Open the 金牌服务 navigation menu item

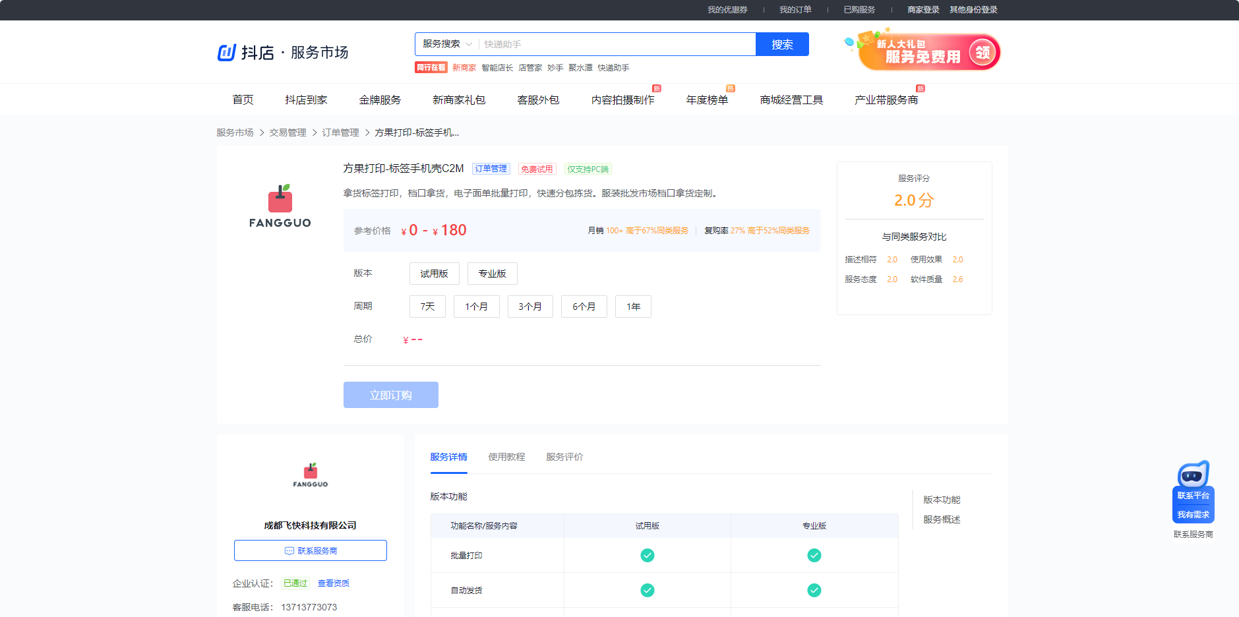point(380,100)
